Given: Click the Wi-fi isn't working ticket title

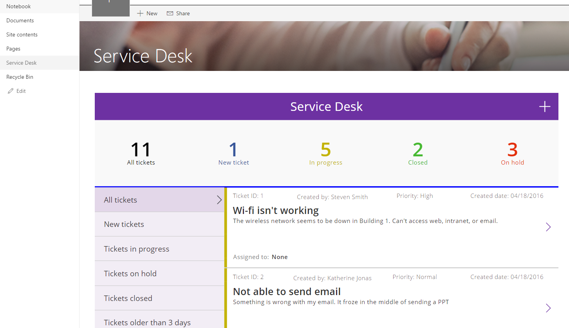Looking at the screenshot, I should (x=276, y=210).
